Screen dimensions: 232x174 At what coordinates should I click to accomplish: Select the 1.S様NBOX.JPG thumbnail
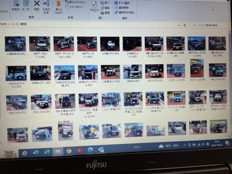[15, 44]
